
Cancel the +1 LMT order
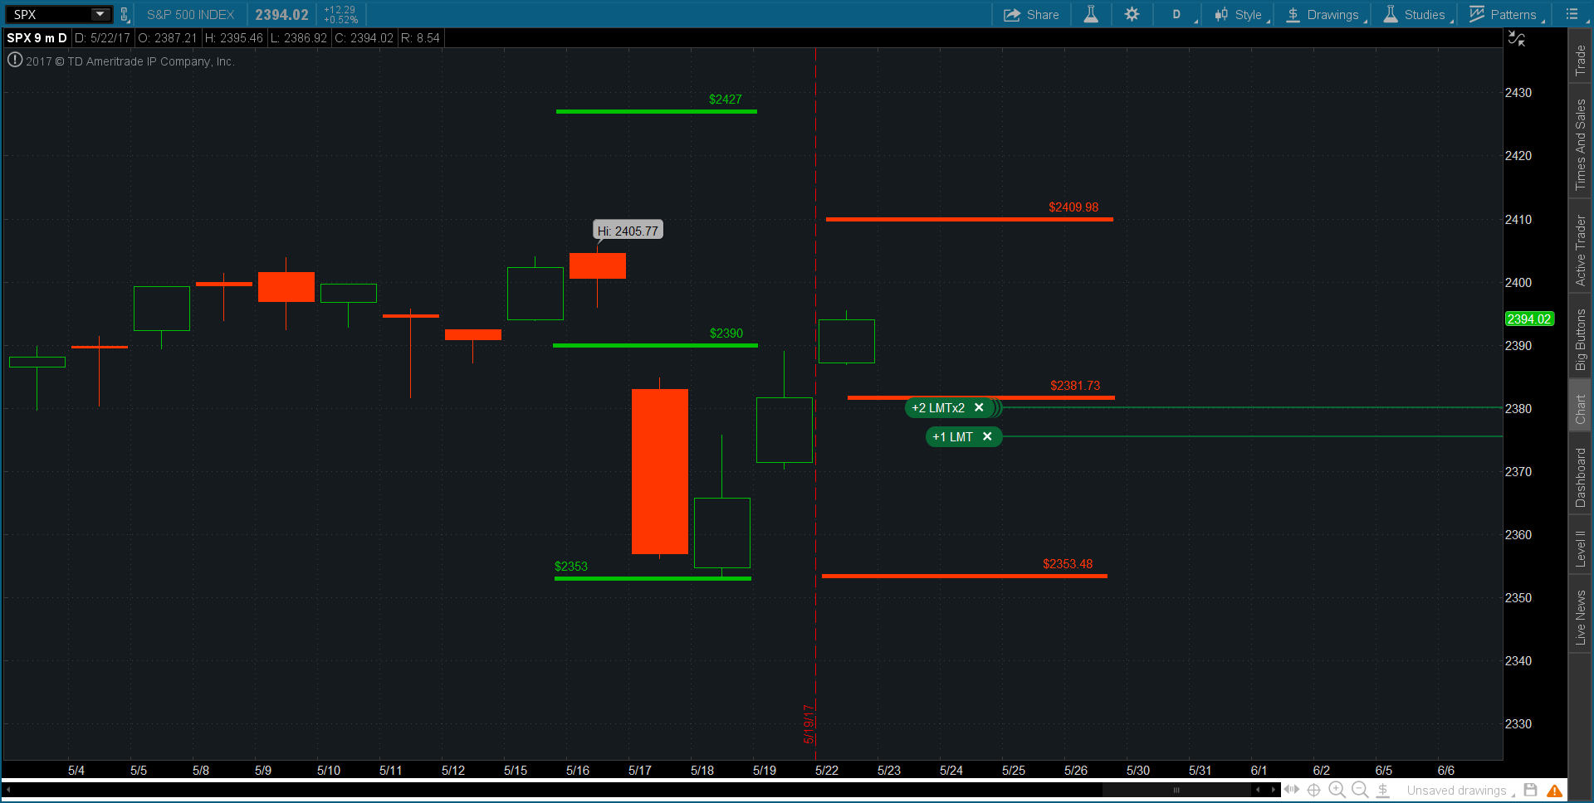click(x=987, y=436)
